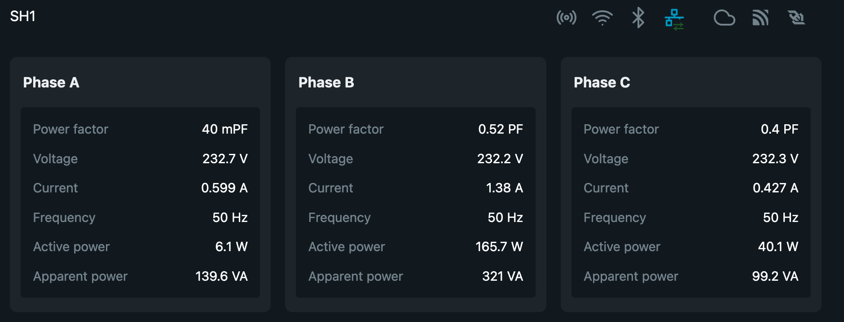Click Phase C power factor 0.4 PF
The height and width of the screenshot is (322, 844).
[x=779, y=129]
